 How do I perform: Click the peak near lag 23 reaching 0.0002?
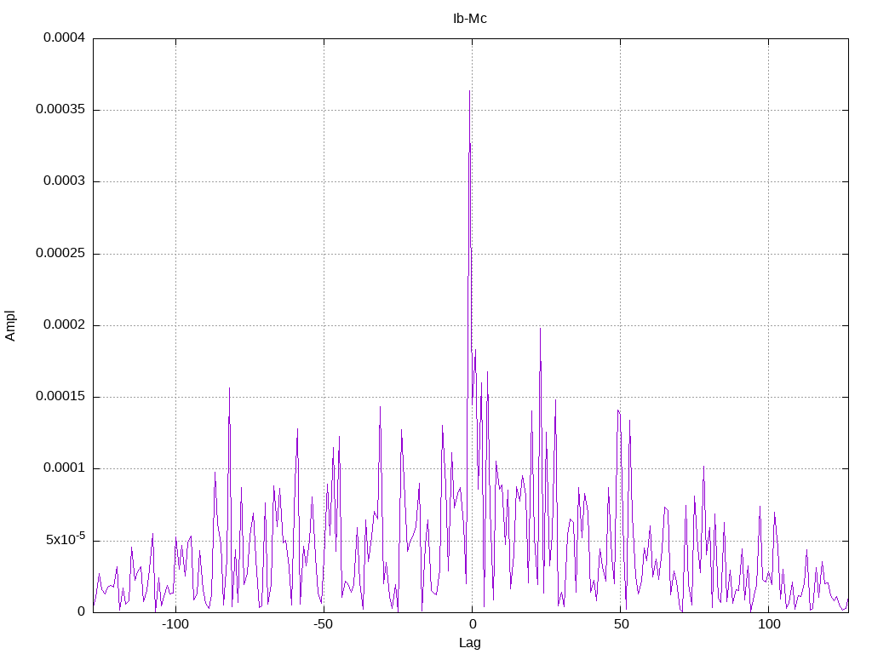[540, 329]
